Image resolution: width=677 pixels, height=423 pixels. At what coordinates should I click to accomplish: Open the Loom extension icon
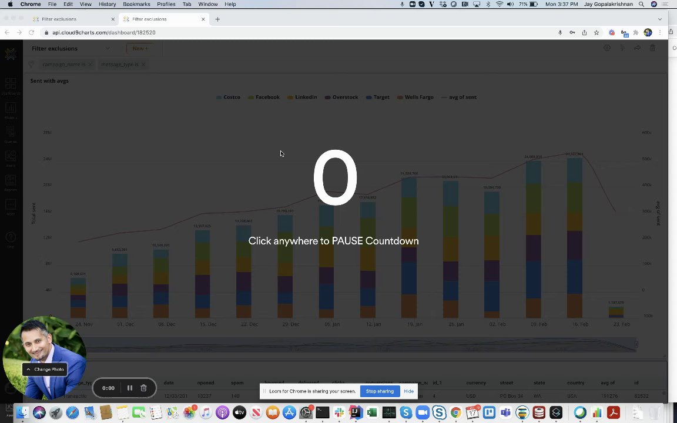click(611, 32)
